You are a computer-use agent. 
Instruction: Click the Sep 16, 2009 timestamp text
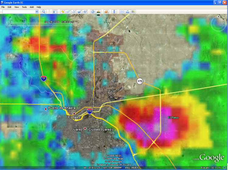point(59,22)
